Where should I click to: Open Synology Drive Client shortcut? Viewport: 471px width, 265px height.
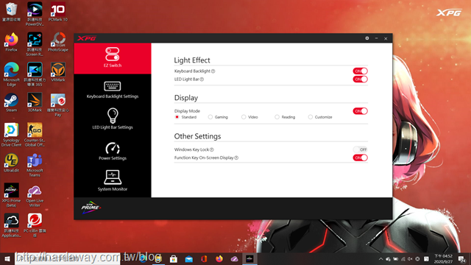[12, 135]
